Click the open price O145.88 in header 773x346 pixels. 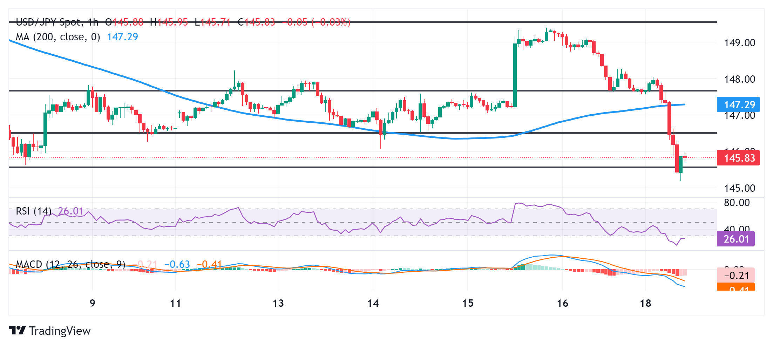(x=124, y=22)
